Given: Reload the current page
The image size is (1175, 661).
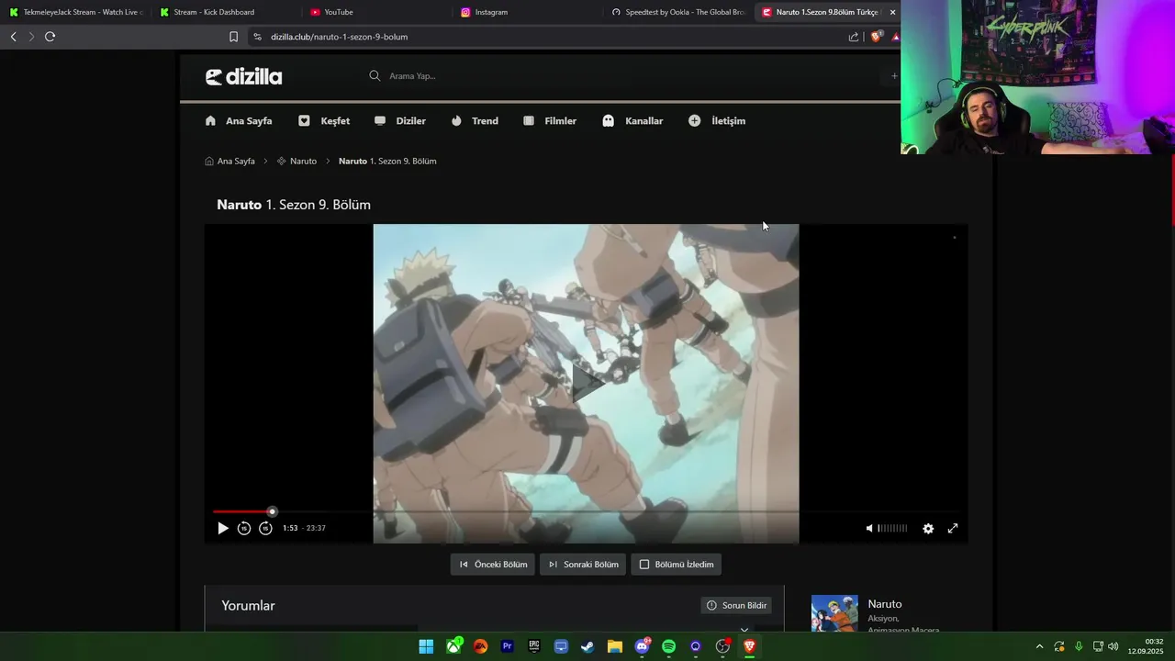Looking at the screenshot, I should pyautogui.click(x=50, y=37).
